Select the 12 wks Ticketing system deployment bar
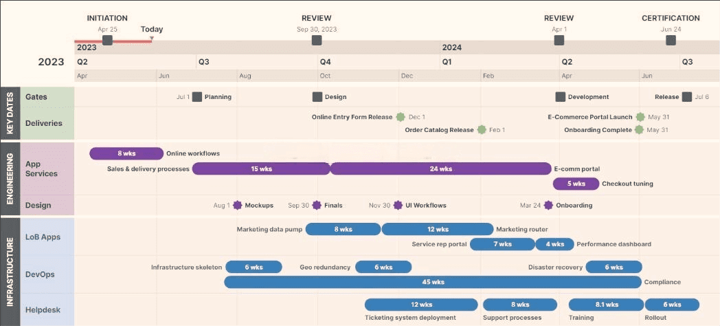This screenshot has width=720, height=326. tap(421, 305)
